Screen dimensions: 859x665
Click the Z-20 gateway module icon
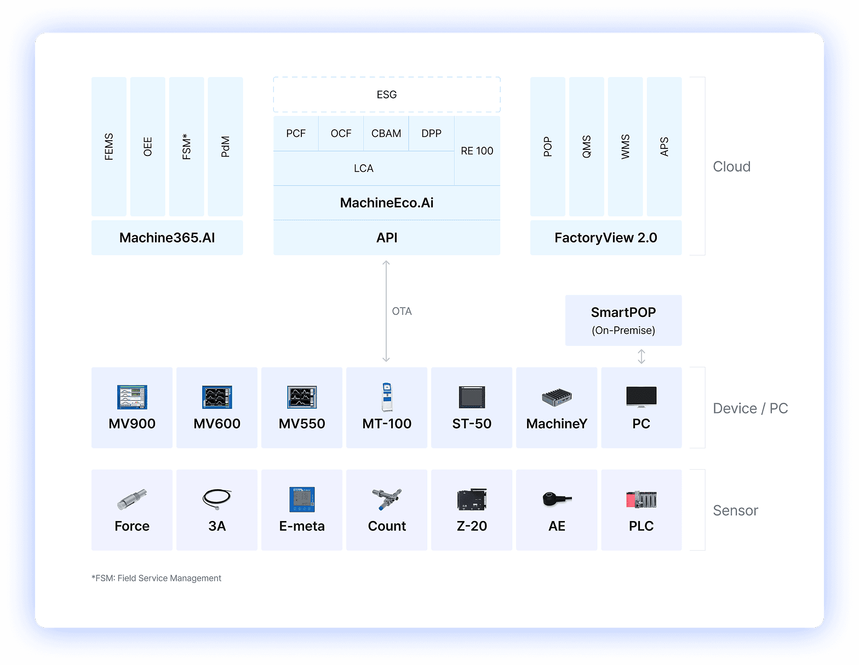tap(472, 499)
